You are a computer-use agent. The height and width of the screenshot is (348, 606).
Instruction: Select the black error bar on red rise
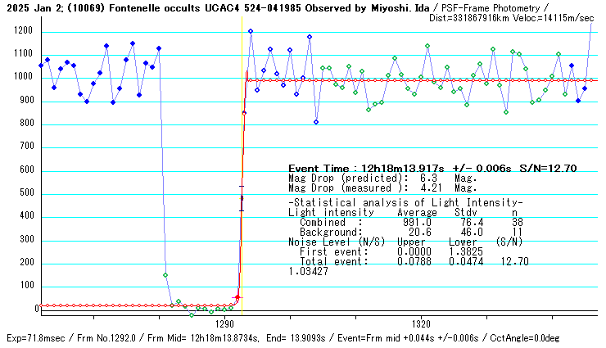pos(242,198)
